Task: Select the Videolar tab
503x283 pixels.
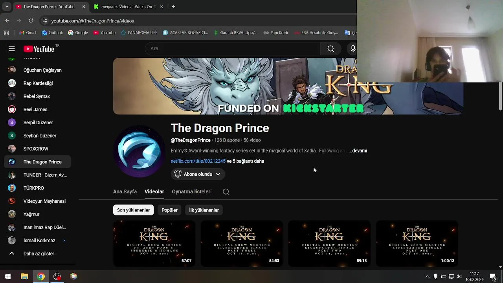Action: (x=154, y=191)
